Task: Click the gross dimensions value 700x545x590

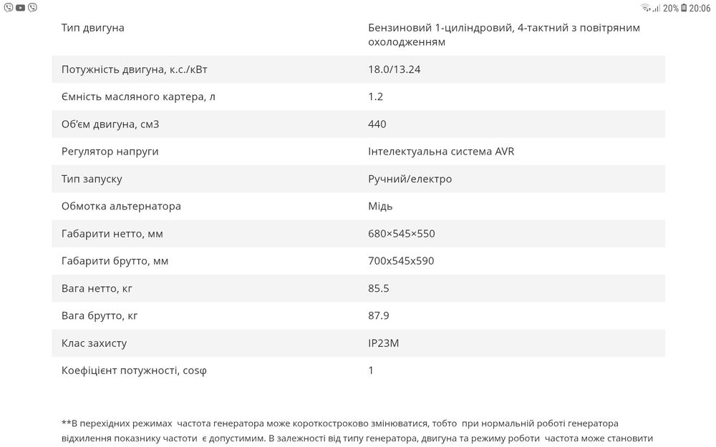Action: pyautogui.click(x=401, y=261)
